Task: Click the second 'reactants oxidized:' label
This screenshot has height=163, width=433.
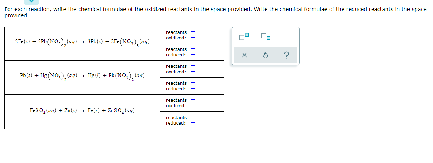Action: coord(176,69)
